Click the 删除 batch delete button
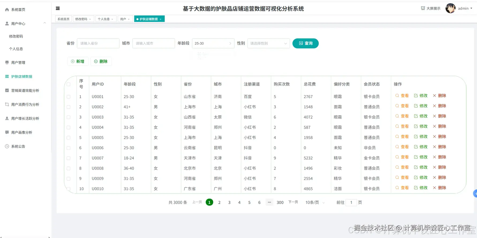The height and width of the screenshot is (238, 477). point(101,62)
